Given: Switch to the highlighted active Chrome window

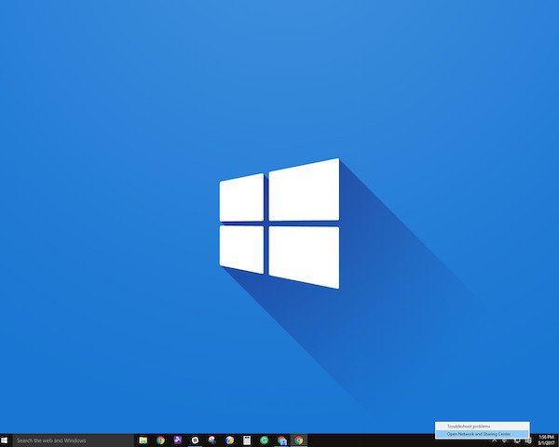Looking at the screenshot, I should pos(299,440).
